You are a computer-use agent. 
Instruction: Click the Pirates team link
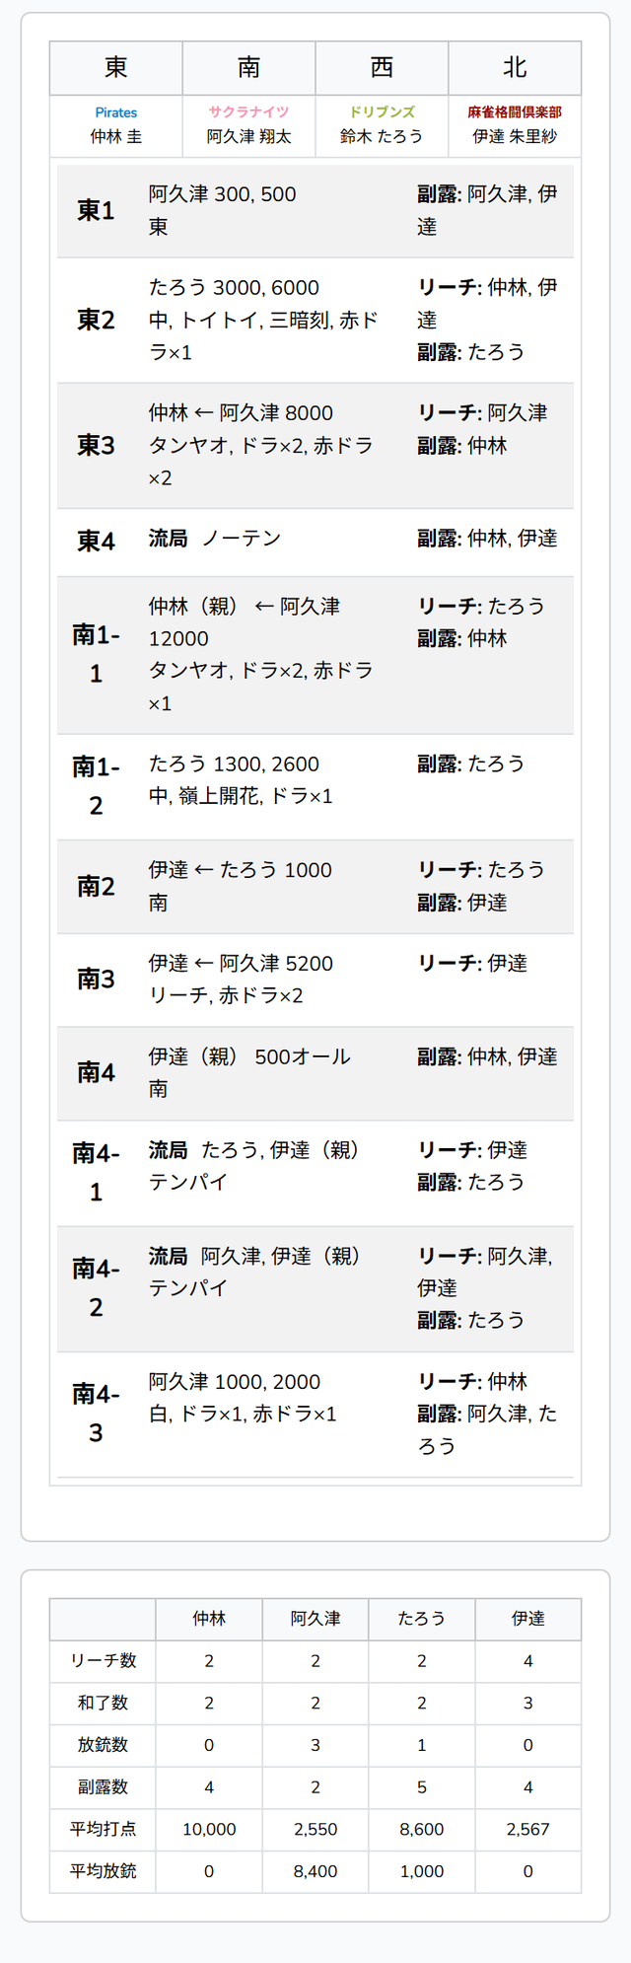tap(116, 112)
